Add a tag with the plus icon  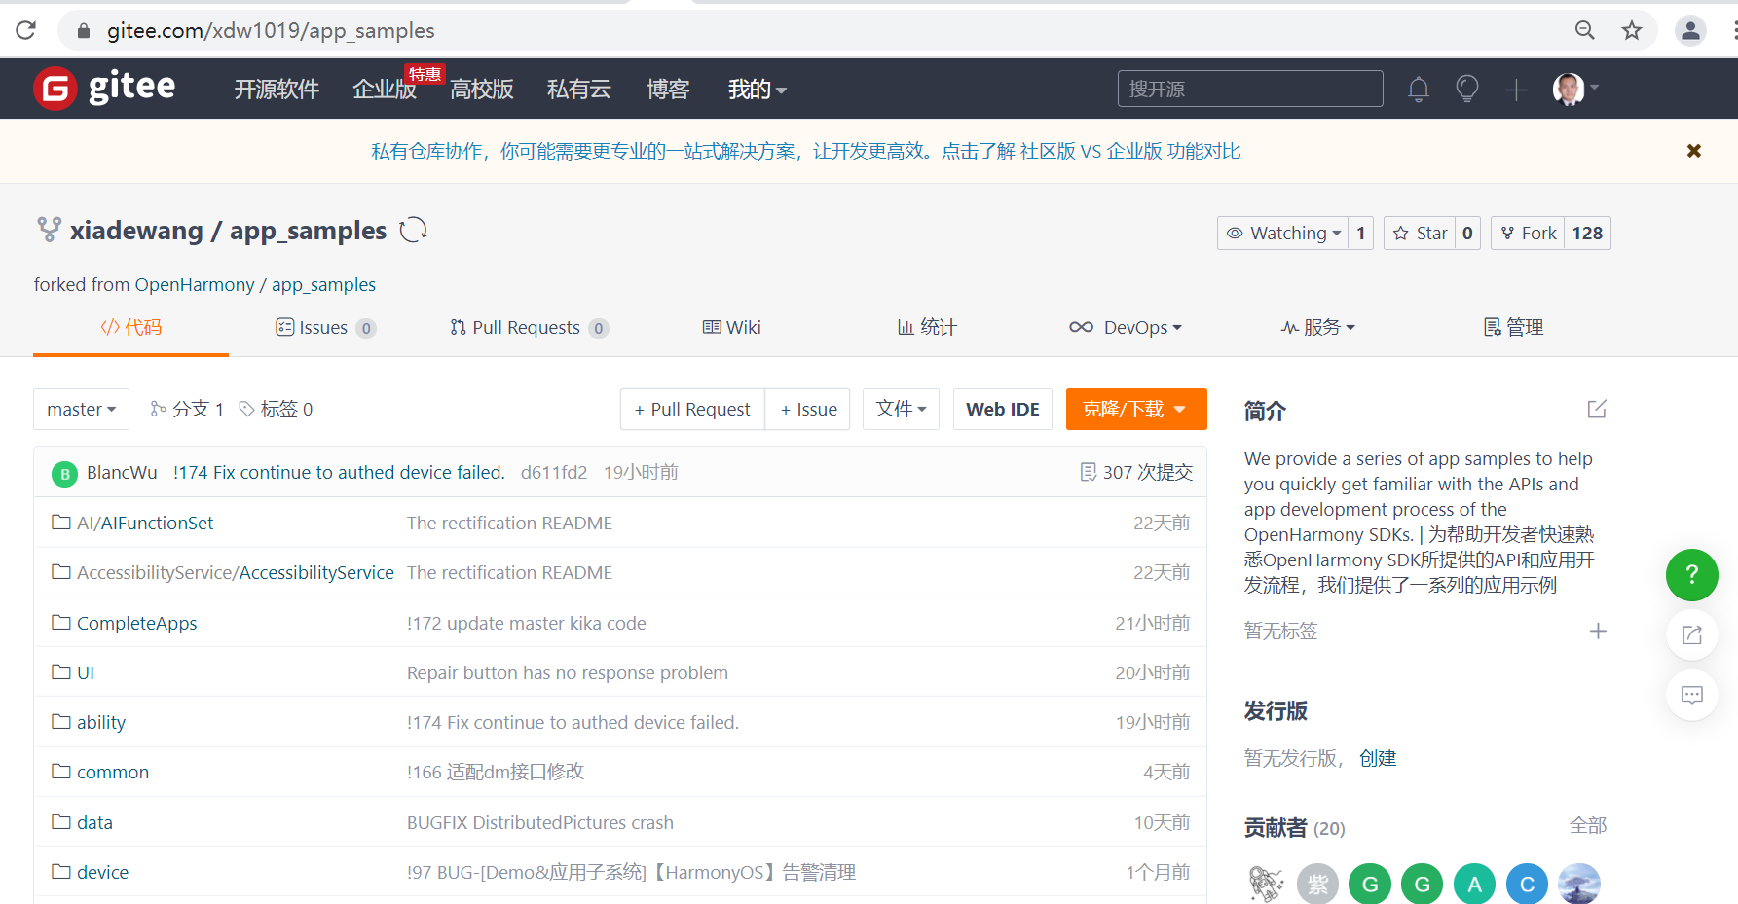click(x=1598, y=631)
